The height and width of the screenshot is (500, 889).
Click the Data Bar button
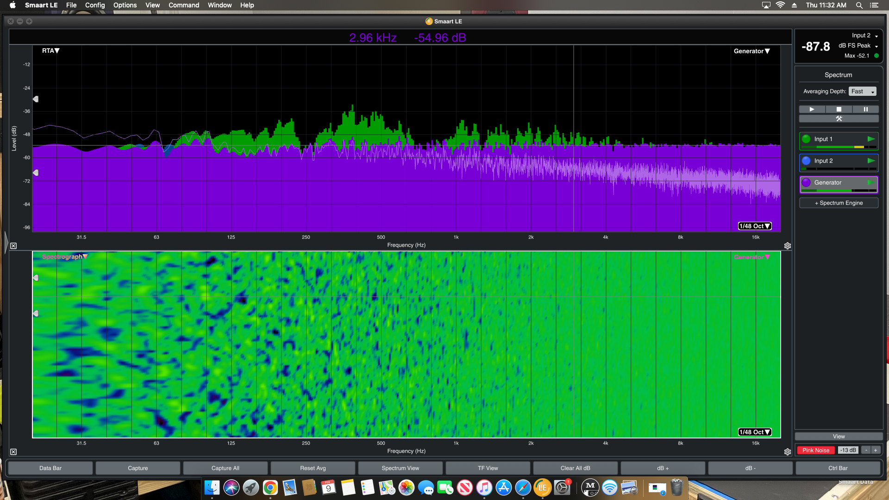tap(50, 468)
